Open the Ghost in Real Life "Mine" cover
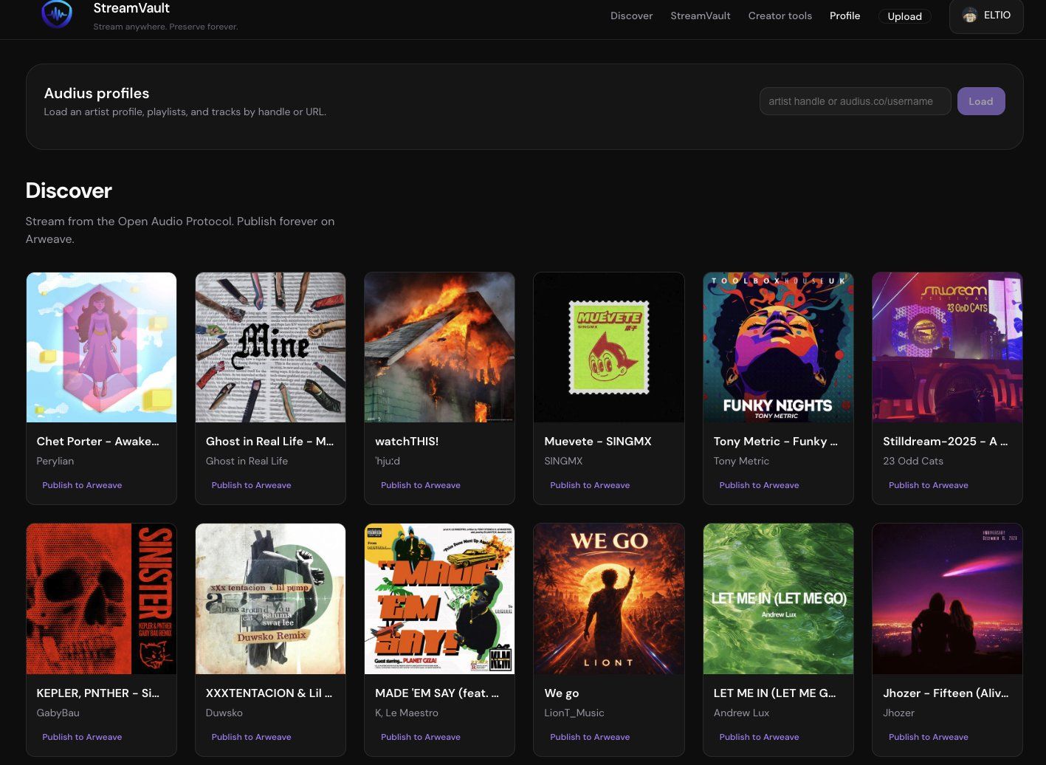1046x765 pixels. pos(270,347)
